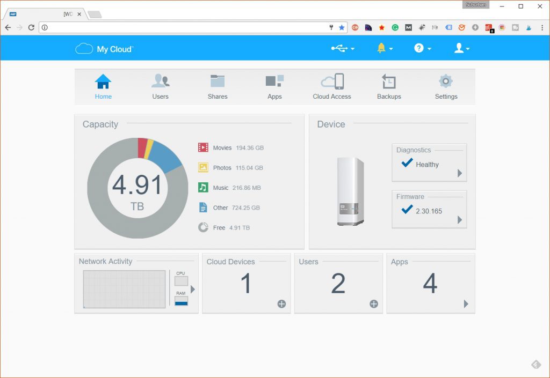
Task: Expand the Diagnostics details arrow
Action: click(460, 173)
